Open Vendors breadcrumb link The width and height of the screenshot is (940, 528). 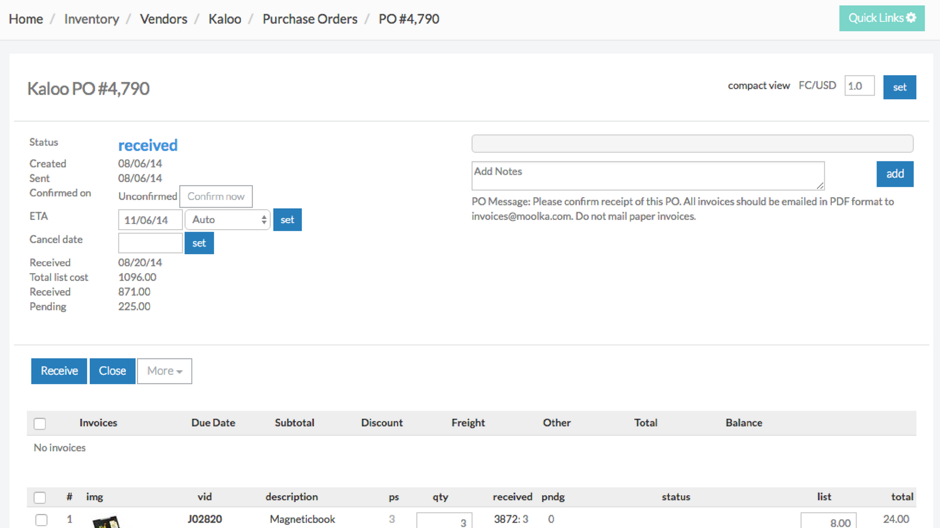163,19
